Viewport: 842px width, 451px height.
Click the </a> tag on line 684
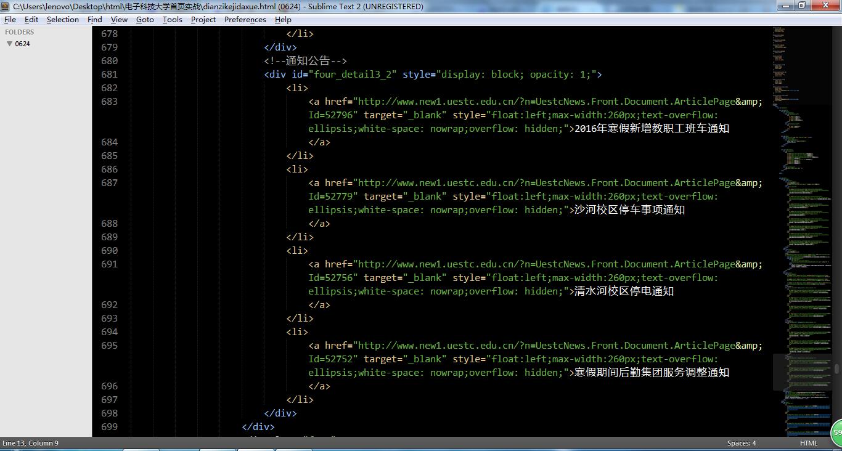tap(319, 142)
